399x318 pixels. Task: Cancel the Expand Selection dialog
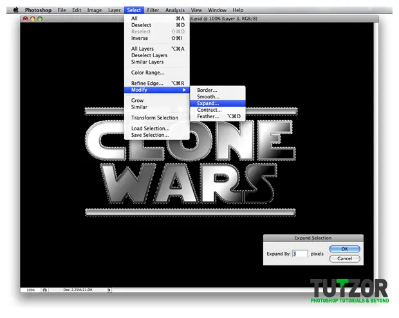pos(344,258)
